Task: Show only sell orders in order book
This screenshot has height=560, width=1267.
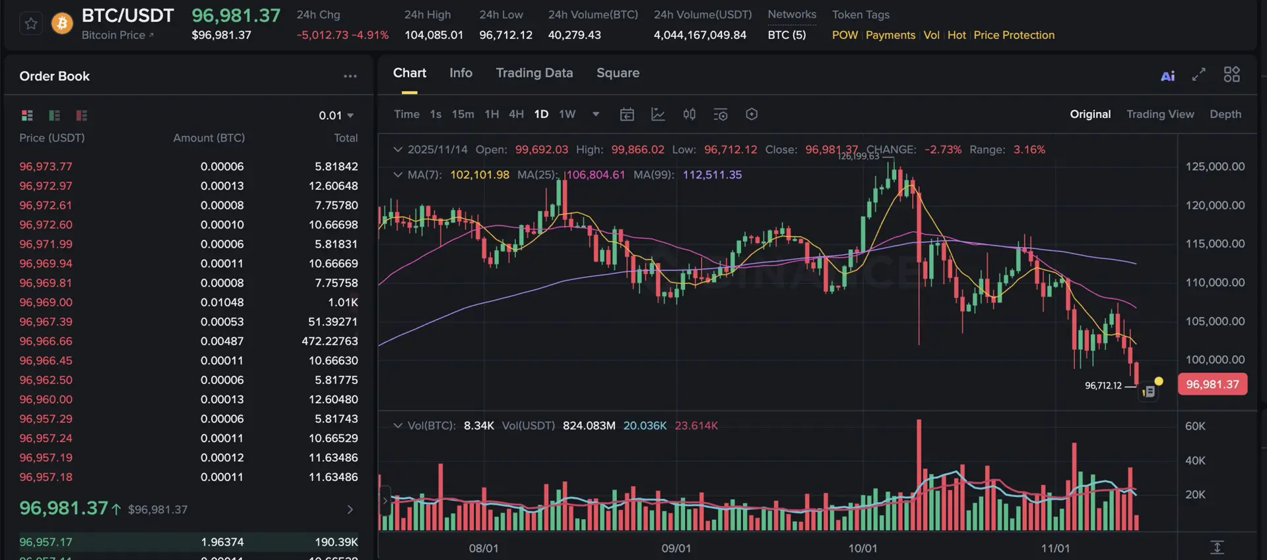Action: pos(82,115)
